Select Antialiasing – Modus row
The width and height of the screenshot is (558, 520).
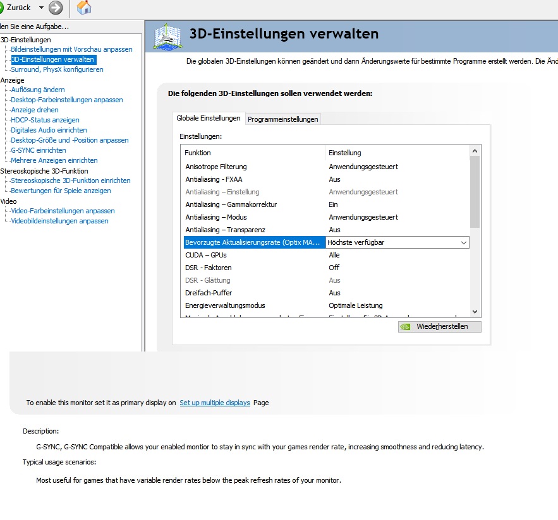tap(326, 217)
